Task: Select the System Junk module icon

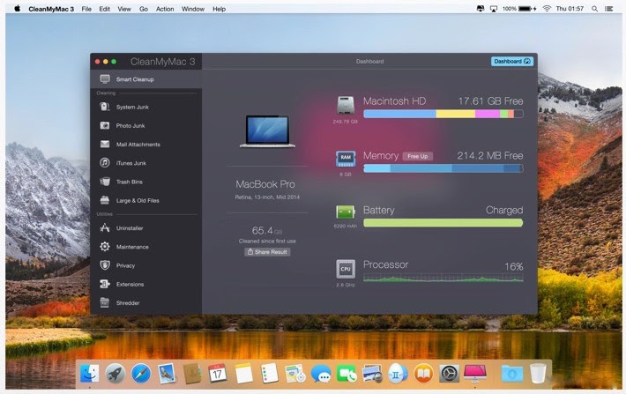Action: 105,107
